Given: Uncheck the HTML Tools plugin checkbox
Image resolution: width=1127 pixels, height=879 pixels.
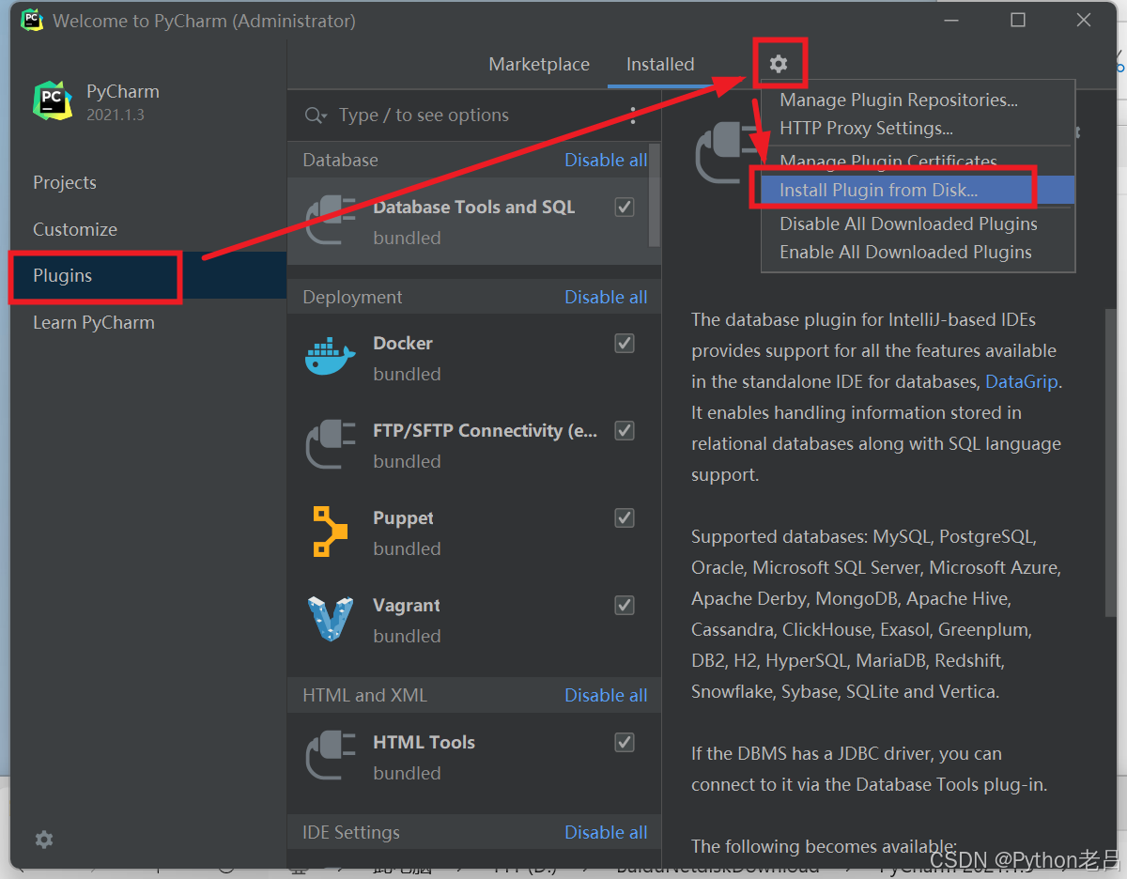Looking at the screenshot, I should point(625,742).
